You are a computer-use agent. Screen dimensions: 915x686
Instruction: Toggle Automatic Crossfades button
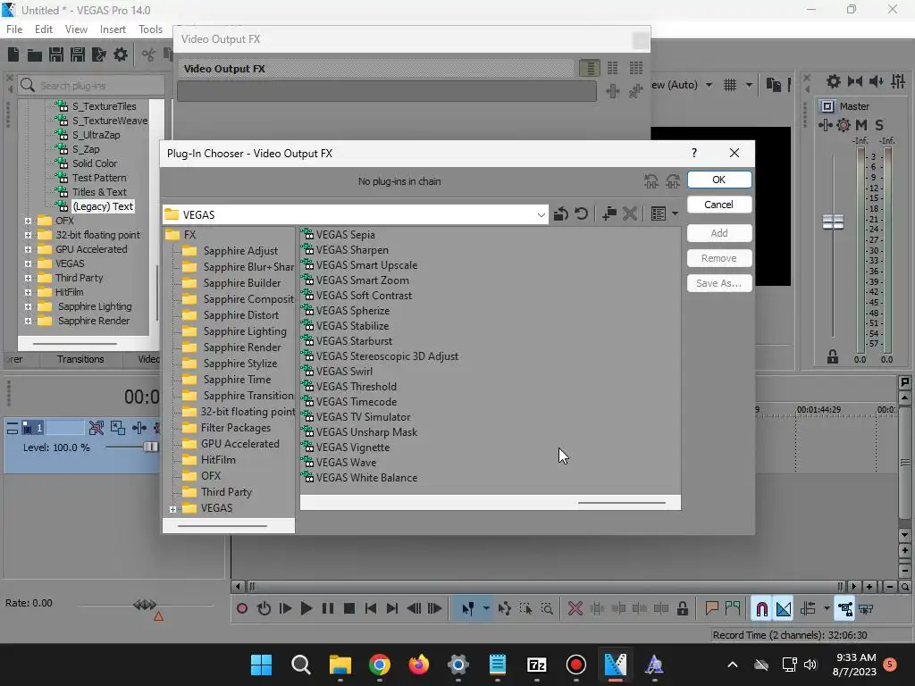[x=784, y=609]
